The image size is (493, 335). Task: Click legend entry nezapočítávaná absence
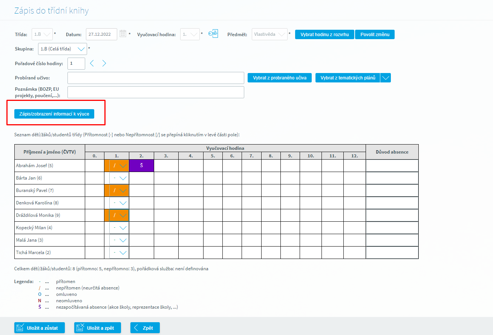(117, 307)
